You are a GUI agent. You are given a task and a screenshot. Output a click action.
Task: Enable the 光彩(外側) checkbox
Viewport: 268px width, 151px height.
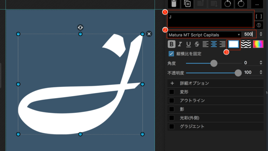(x=171, y=118)
